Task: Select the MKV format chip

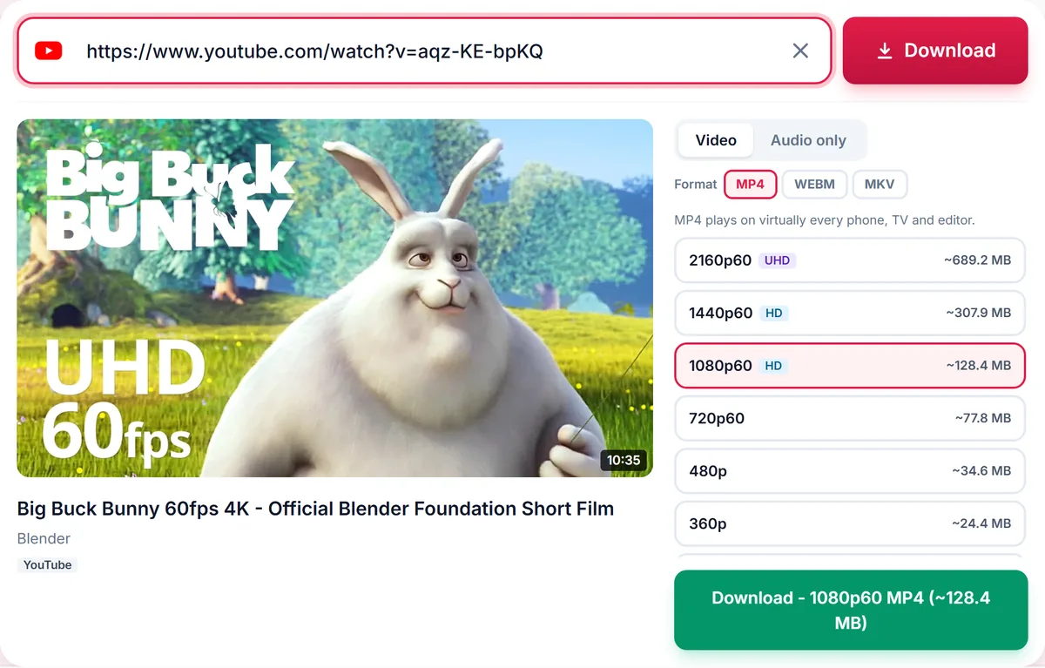Action: tap(880, 185)
